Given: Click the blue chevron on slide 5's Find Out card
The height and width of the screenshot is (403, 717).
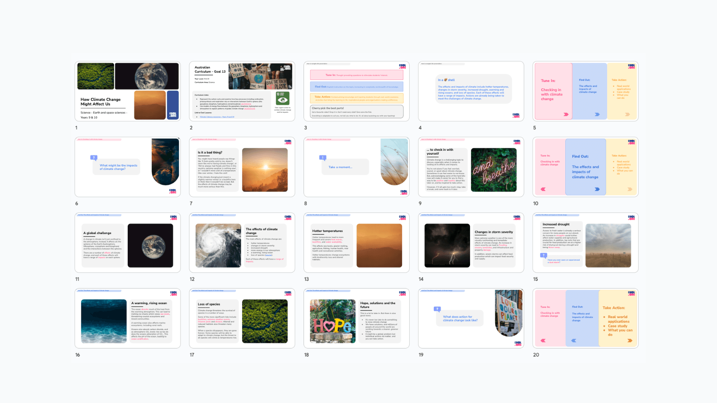Looking at the screenshot, I should (x=597, y=114).
